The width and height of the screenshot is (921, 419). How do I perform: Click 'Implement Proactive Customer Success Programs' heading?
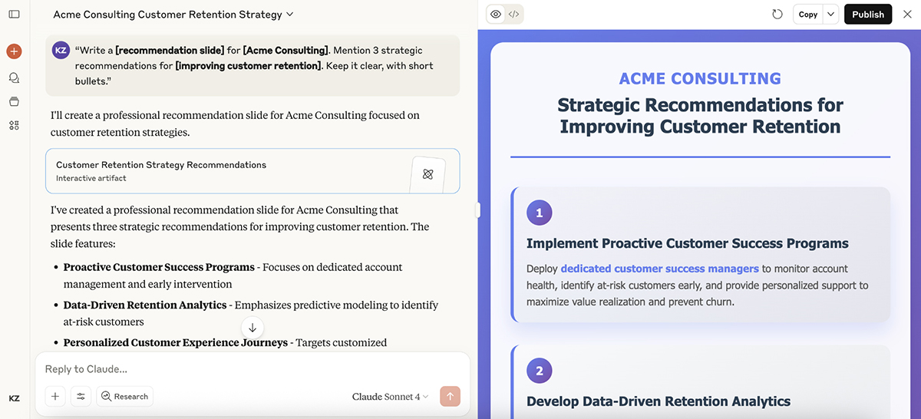(x=688, y=243)
